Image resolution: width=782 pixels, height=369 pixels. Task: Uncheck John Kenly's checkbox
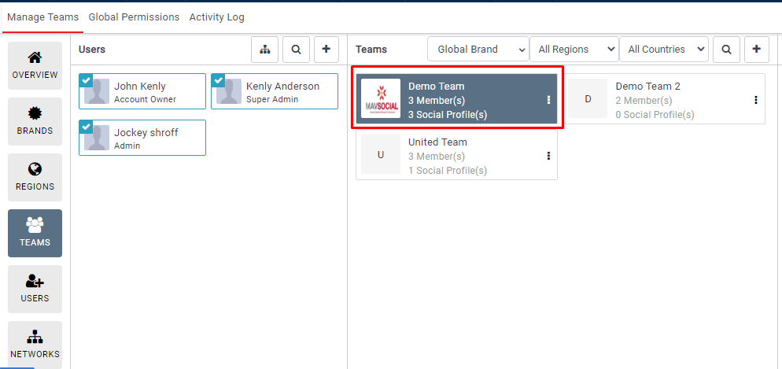(x=86, y=79)
